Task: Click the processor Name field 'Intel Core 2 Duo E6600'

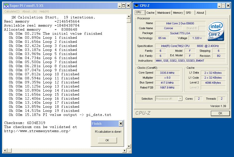Action: [x=180, y=23]
